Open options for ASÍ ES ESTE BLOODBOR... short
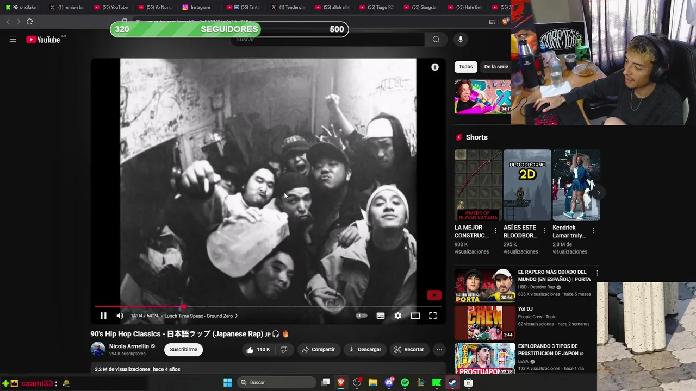The height and width of the screenshot is (391, 696). pos(544,230)
